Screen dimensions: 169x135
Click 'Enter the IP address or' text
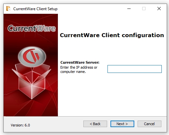[79, 67]
